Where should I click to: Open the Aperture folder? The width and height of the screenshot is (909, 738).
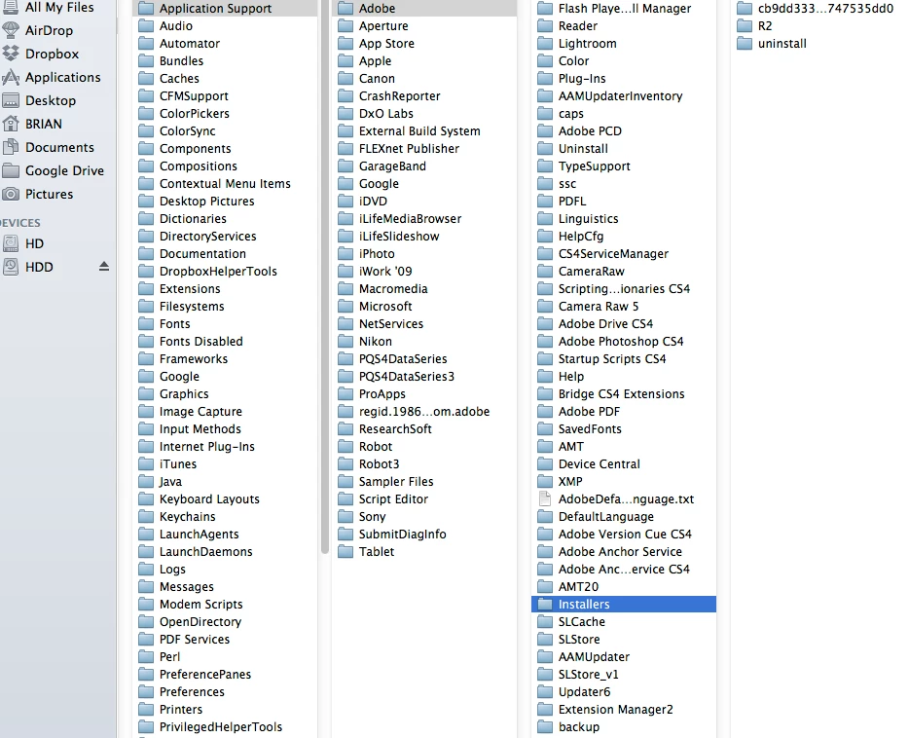point(424,26)
